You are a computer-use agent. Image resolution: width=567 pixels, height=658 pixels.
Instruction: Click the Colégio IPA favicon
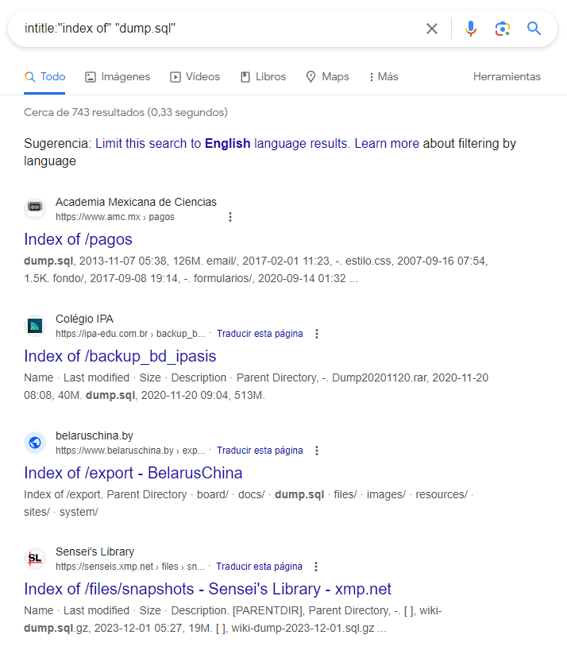pyautogui.click(x=35, y=325)
